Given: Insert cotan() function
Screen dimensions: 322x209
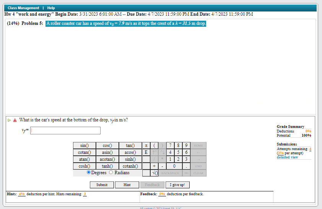Looking at the screenshot, I should (85, 152).
